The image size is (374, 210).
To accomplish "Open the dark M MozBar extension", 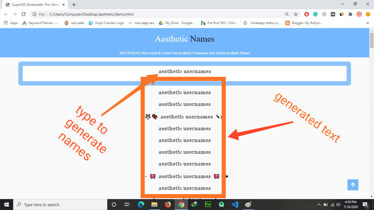I will [333, 14].
